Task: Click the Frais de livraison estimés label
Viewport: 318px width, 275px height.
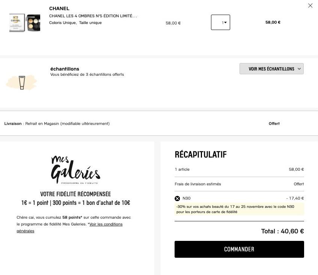Action: 198,184
